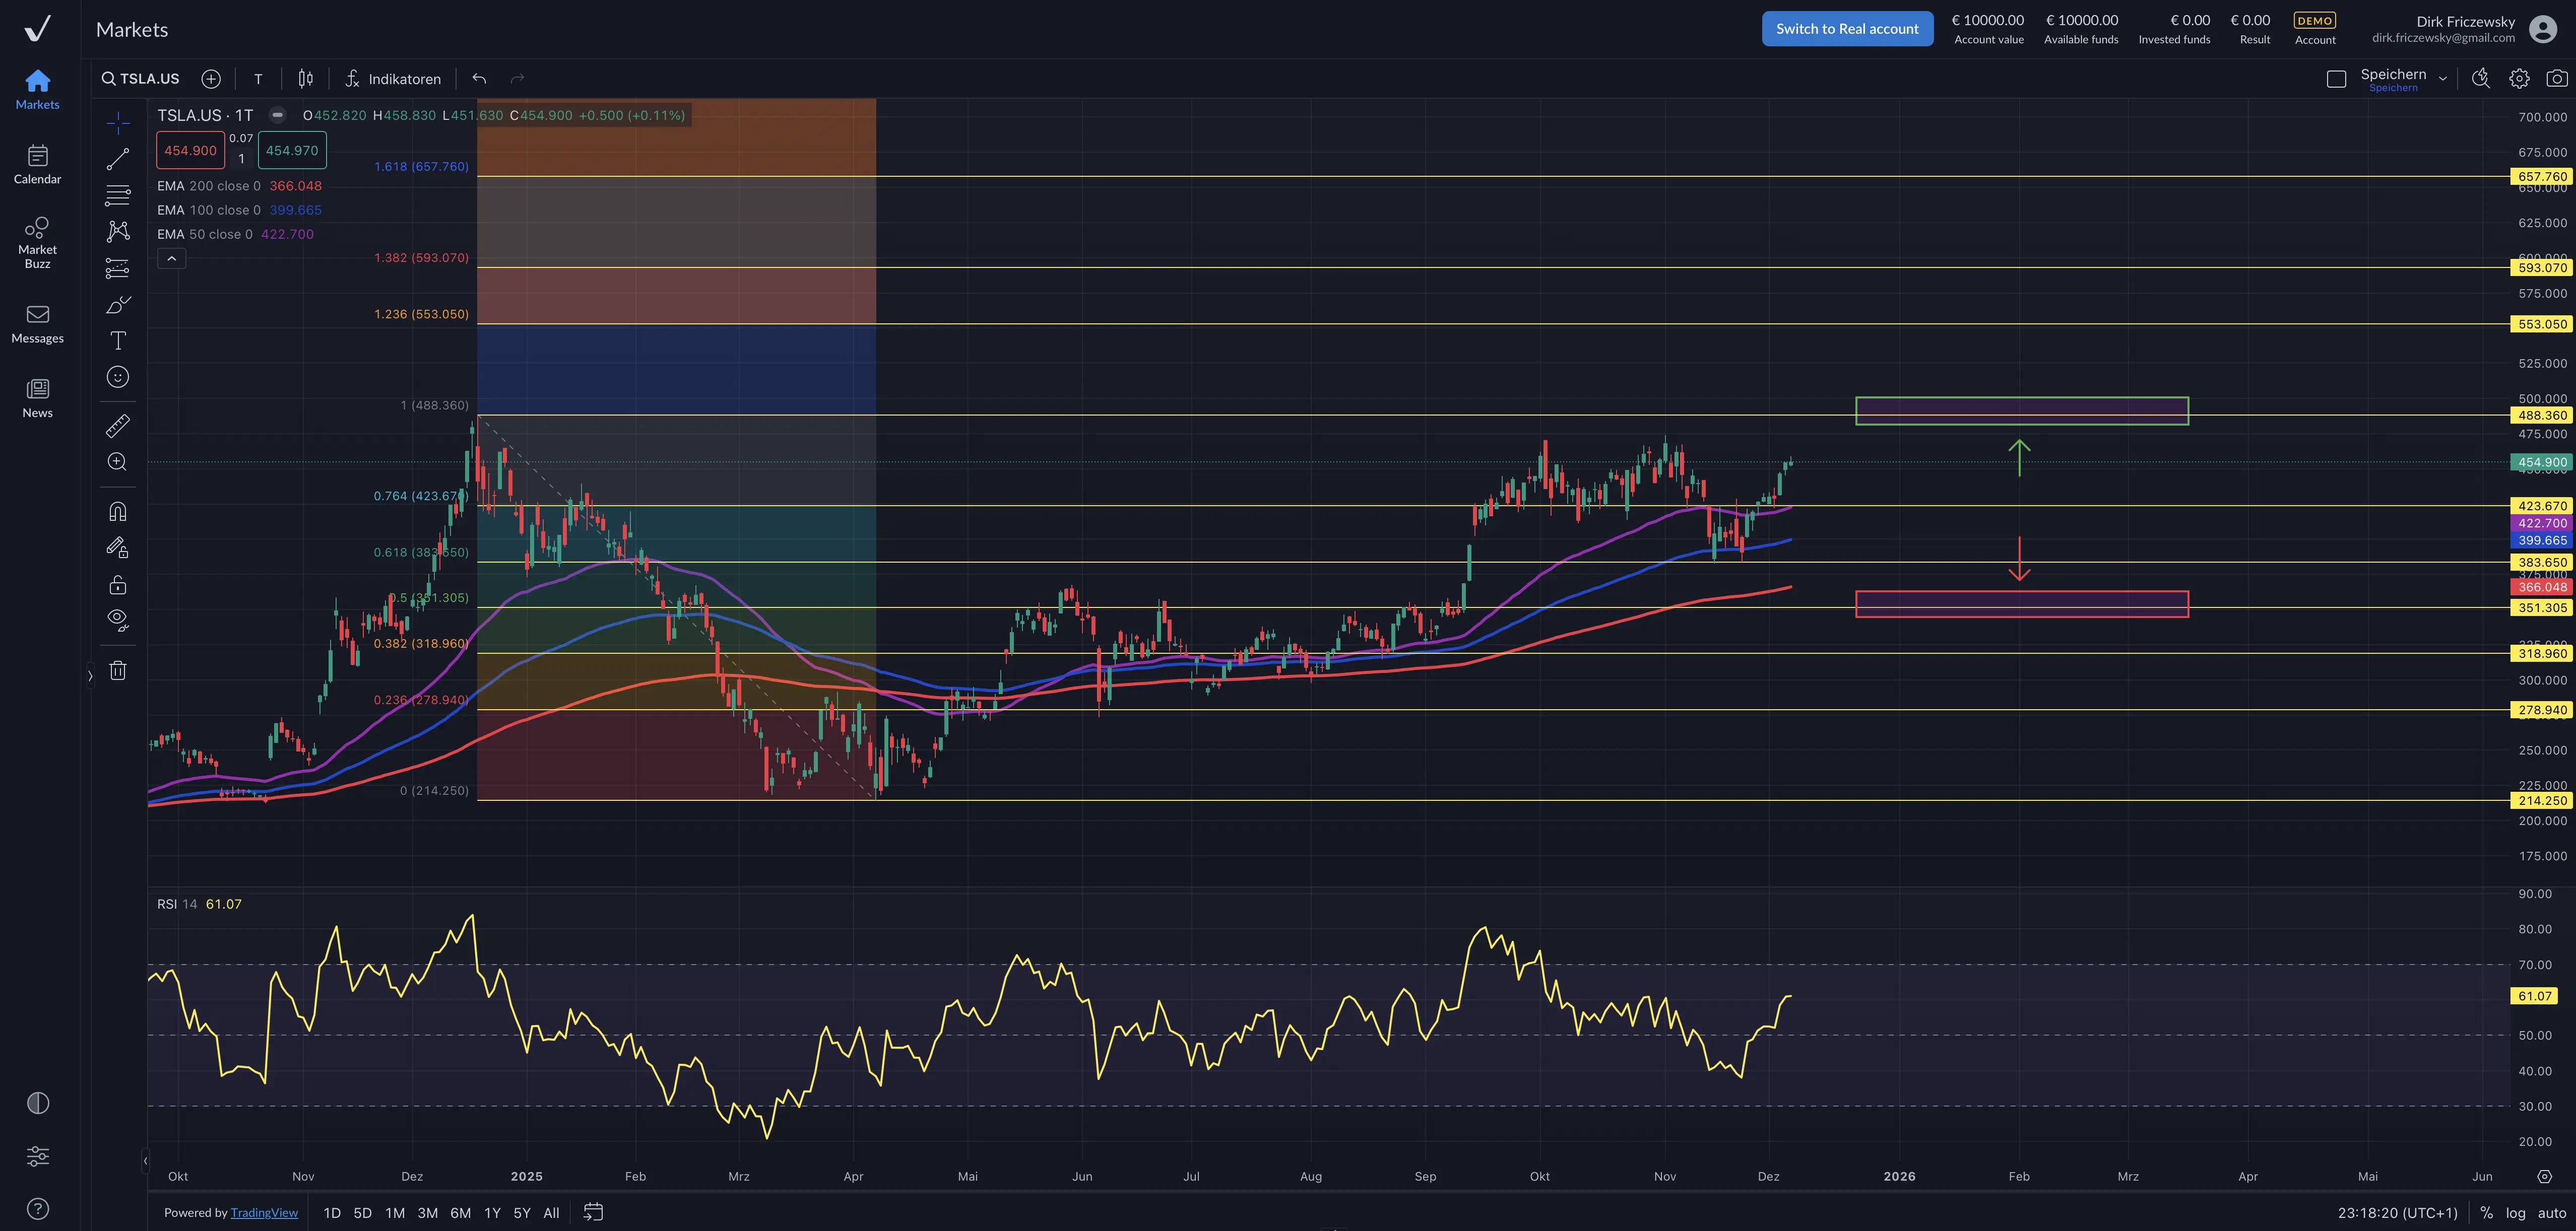Image resolution: width=2576 pixels, height=1231 pixels.
Task: Click the TSLA.US symbol search field
Action: click(x=141, y=79)
